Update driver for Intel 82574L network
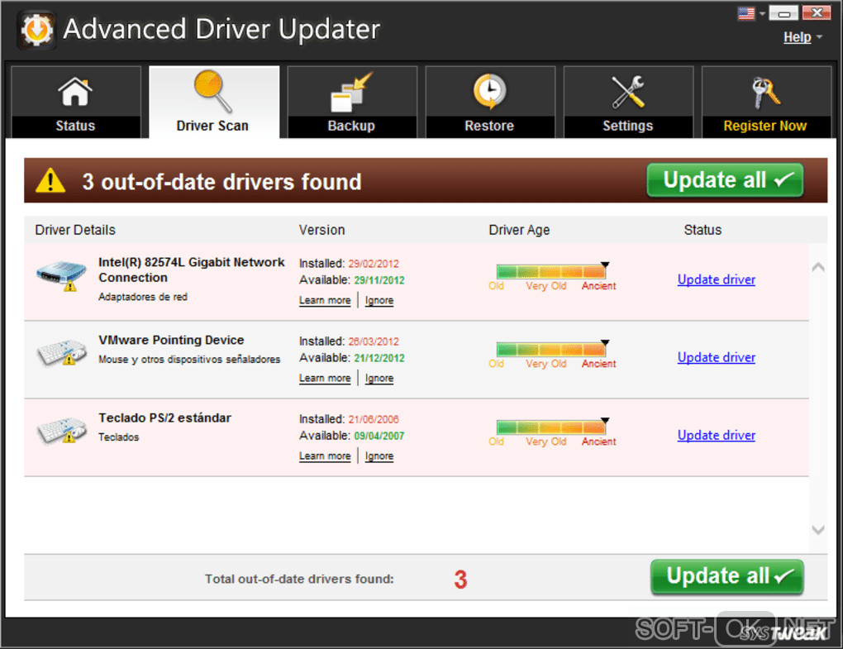 (x=716, y=279)
